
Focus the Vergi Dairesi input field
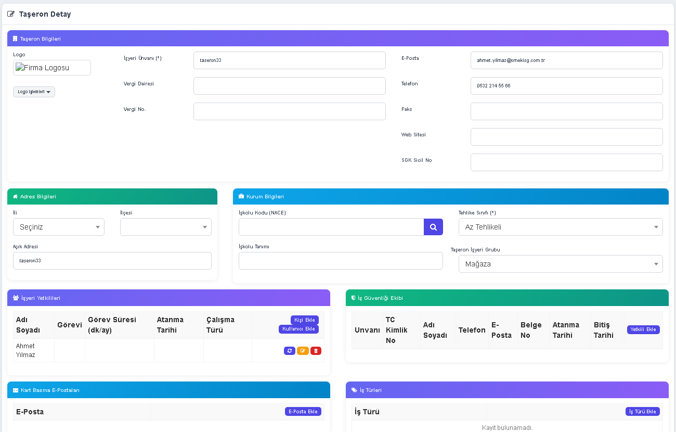(x=290, y=86)
